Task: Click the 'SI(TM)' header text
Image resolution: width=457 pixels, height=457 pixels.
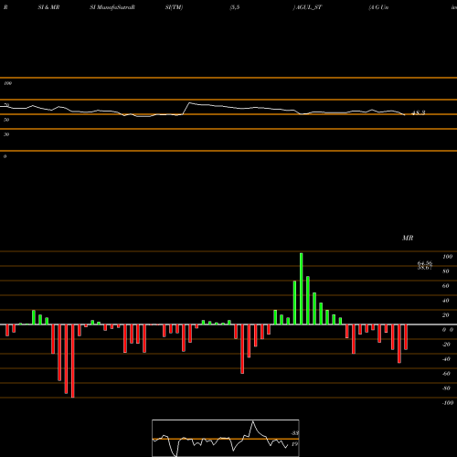Action: click(174, 7)
